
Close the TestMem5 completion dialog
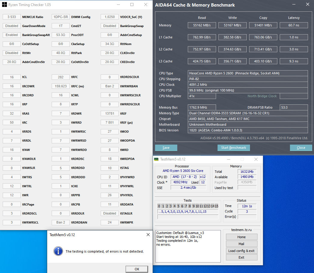tap(148, 235)
